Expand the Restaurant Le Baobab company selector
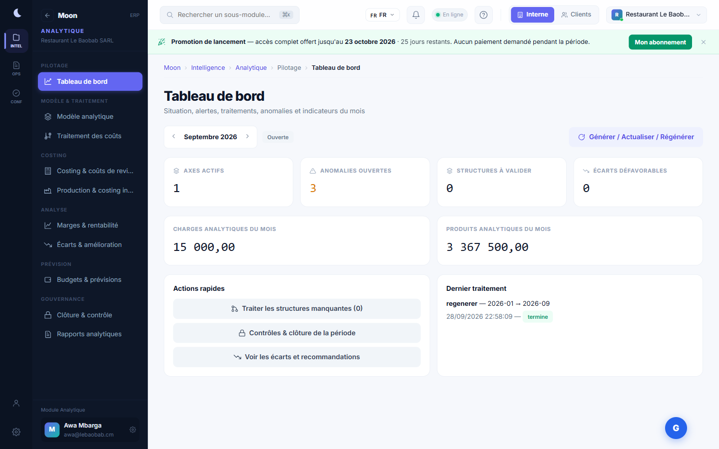Image resolution: width=719 pixels, height=449 pixels. [657, 15]
